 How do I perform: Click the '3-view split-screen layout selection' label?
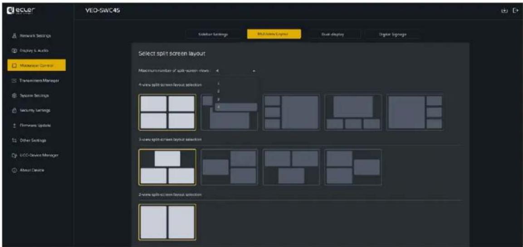coord(171,139)
